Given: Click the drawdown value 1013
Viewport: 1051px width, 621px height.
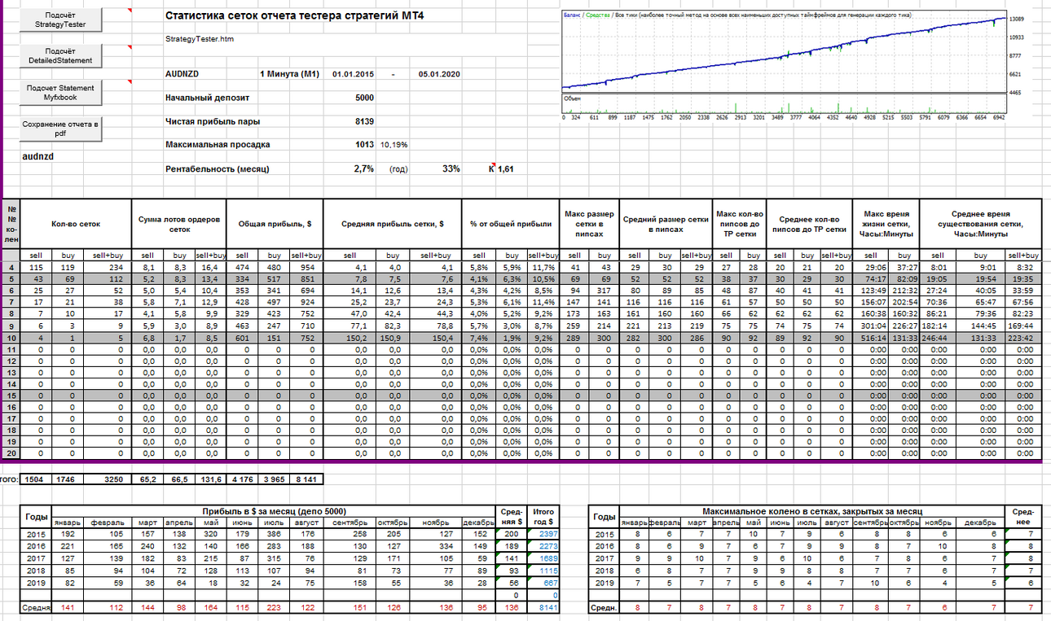Looking at the screenshot, I should (364, 145).
